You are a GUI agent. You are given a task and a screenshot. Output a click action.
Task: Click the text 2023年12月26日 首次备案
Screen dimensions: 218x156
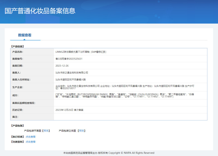point(69,110)
